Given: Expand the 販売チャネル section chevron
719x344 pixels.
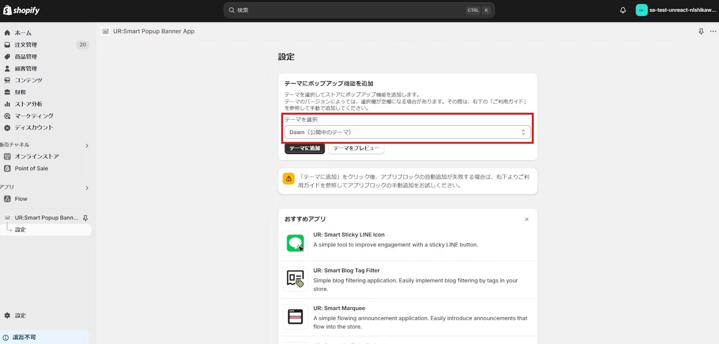Looking at the screenshot, I should [87, 145].
